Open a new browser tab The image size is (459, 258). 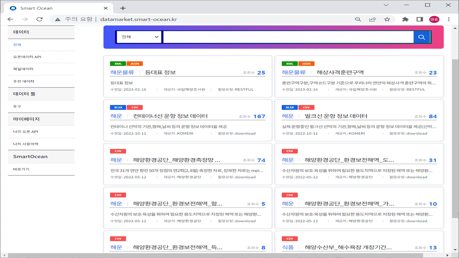coord(123,8)
